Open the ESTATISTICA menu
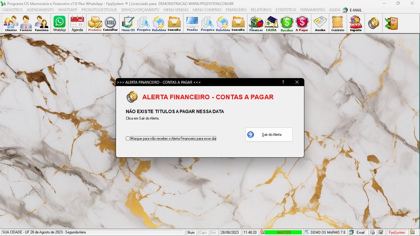The width and height of the screenshot is (420, 236). 286,10
